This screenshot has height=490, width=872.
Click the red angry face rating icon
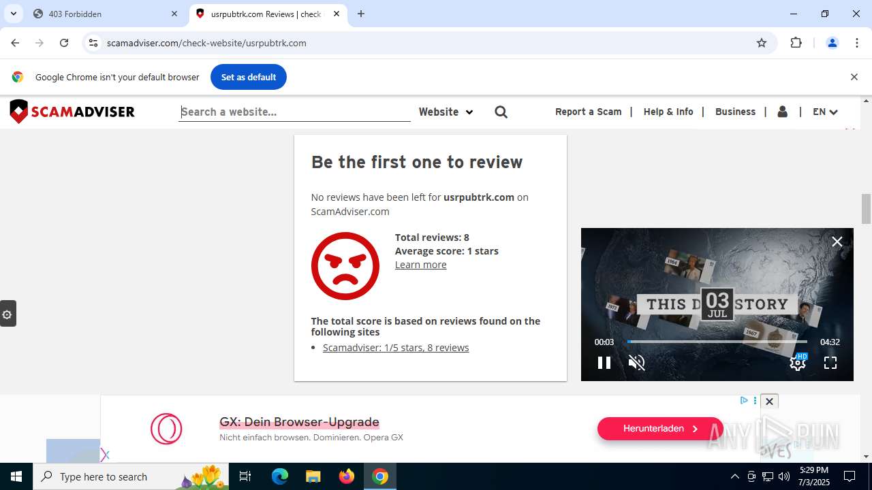345,266
